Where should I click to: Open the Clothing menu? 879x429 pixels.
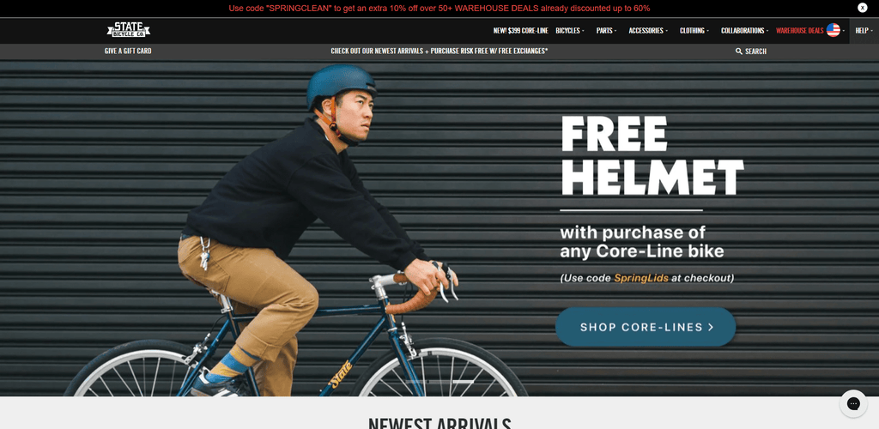coord(694,31)
